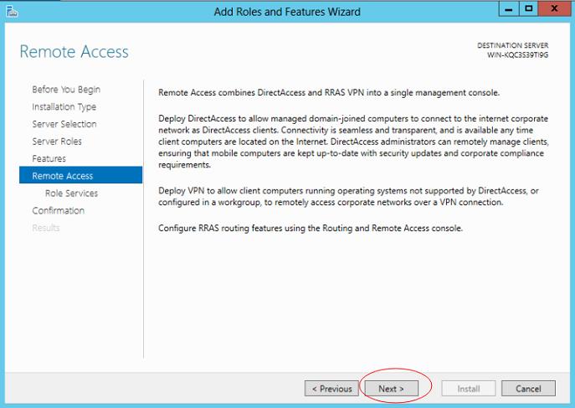The height and width of the screenshot is (408, 575).
Task: Maximize the wizard window
Action: [x=528, y=10]
